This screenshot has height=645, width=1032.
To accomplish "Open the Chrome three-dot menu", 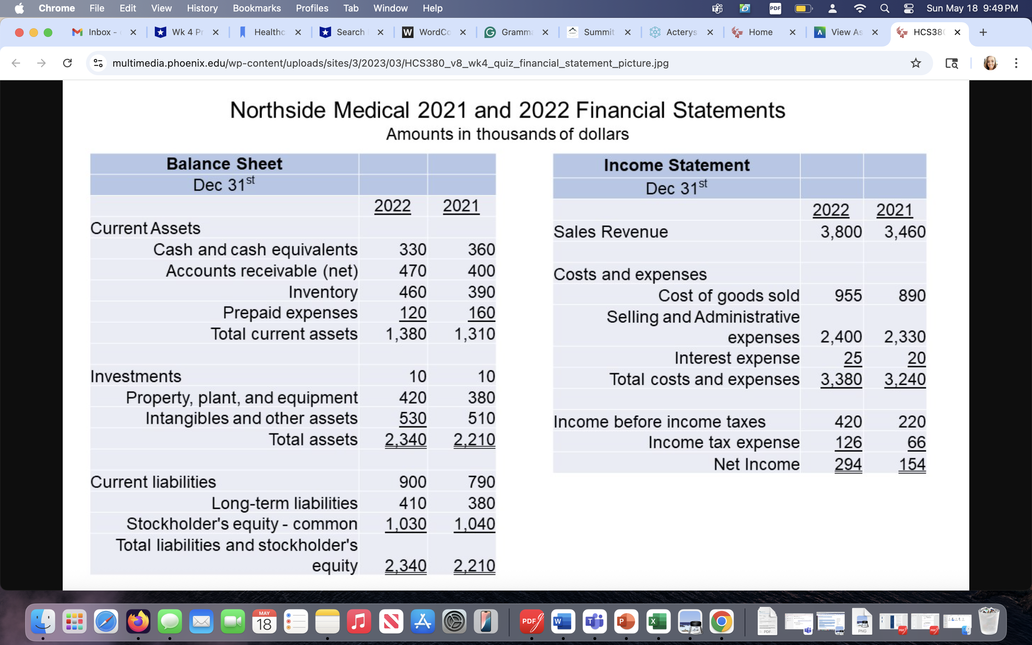I will 1017,63.
